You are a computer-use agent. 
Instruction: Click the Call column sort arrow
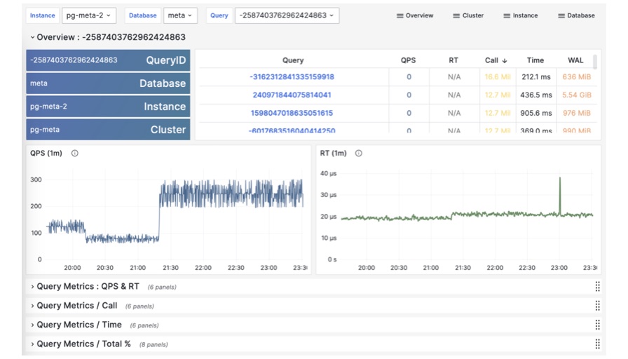504,61
